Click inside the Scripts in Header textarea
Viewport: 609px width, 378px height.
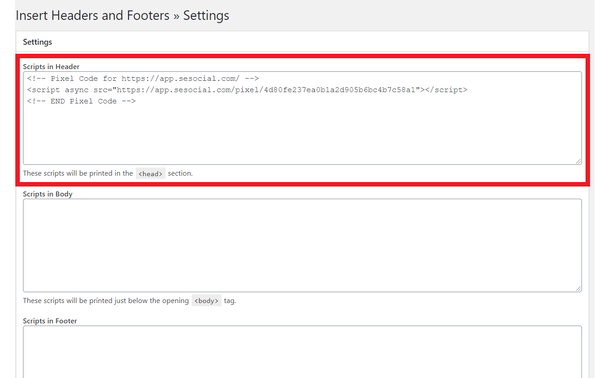pos(302,118)
